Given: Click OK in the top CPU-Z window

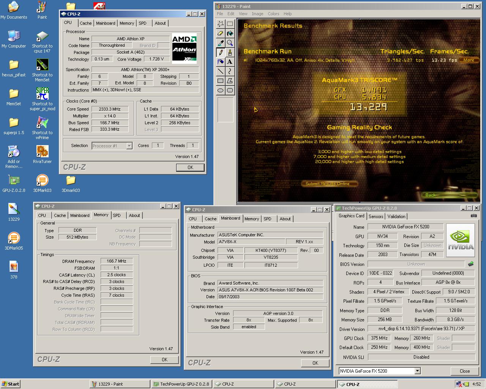Looking at the screenshot, I should point(190,167).
